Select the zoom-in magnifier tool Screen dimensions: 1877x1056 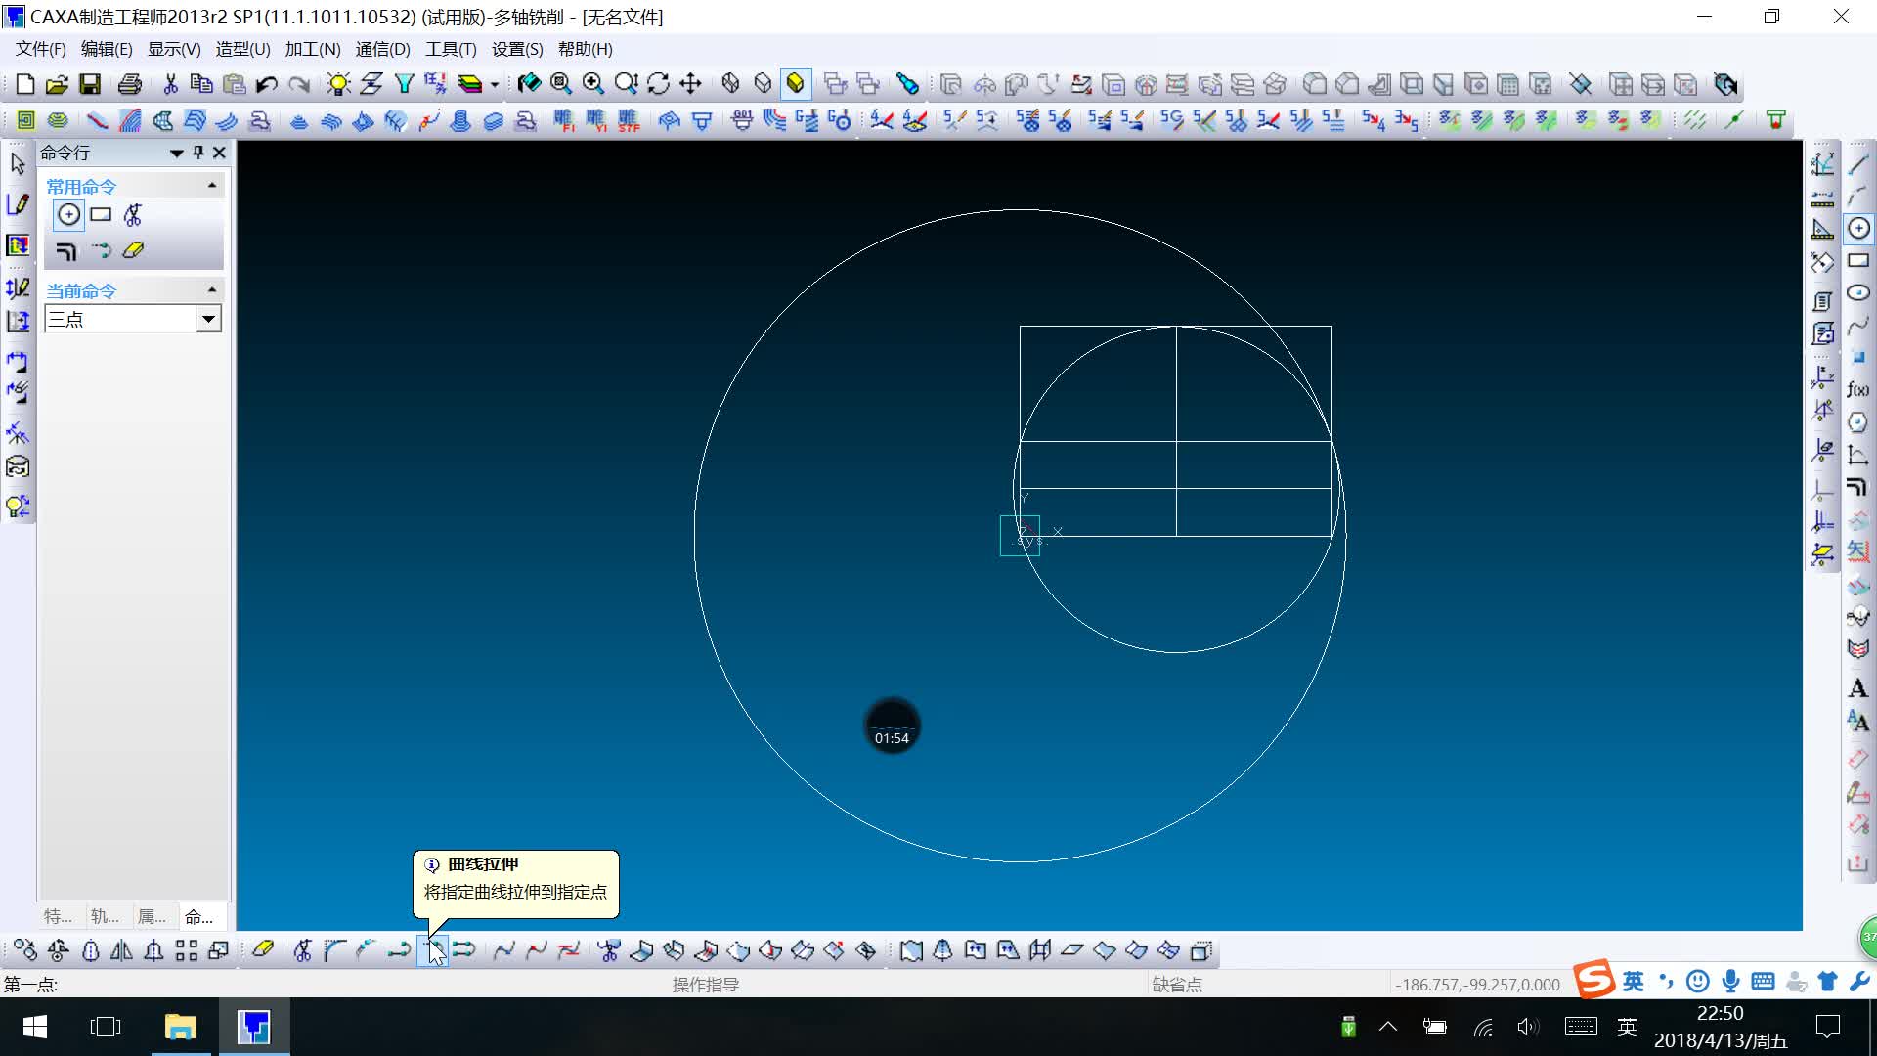coord(593,84)
